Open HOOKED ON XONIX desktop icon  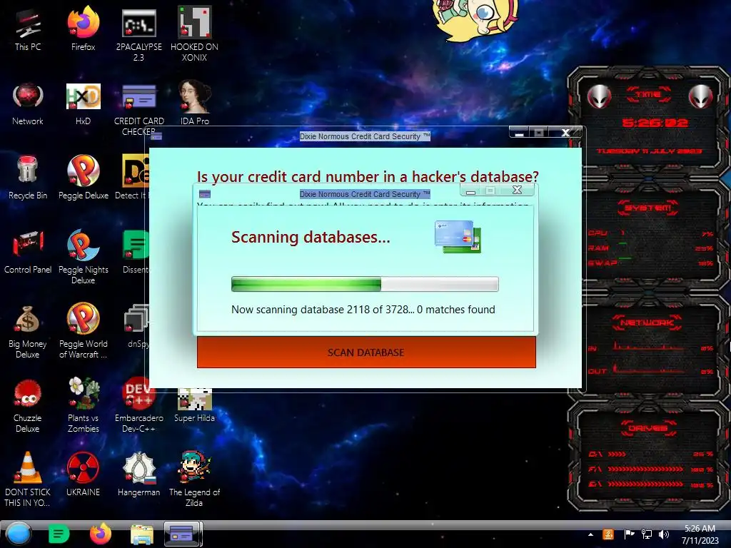pyautogui.click(x=194, y=34)
